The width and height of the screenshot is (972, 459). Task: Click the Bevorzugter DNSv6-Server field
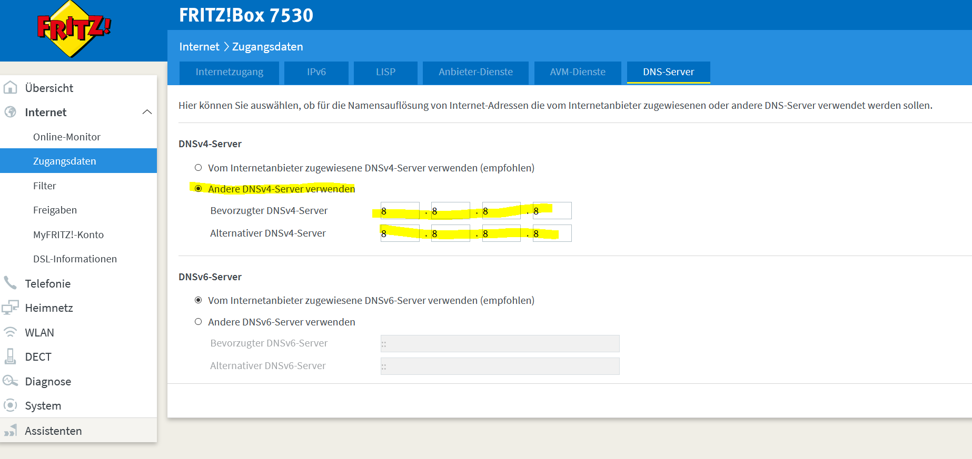500,343
